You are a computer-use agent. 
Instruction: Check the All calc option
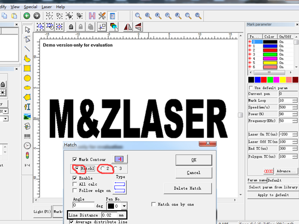click(x=75, y=184)
